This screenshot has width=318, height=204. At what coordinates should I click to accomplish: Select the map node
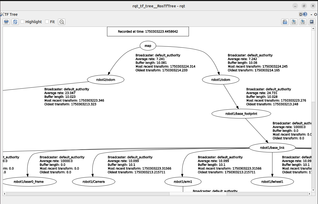coord(148,46)
